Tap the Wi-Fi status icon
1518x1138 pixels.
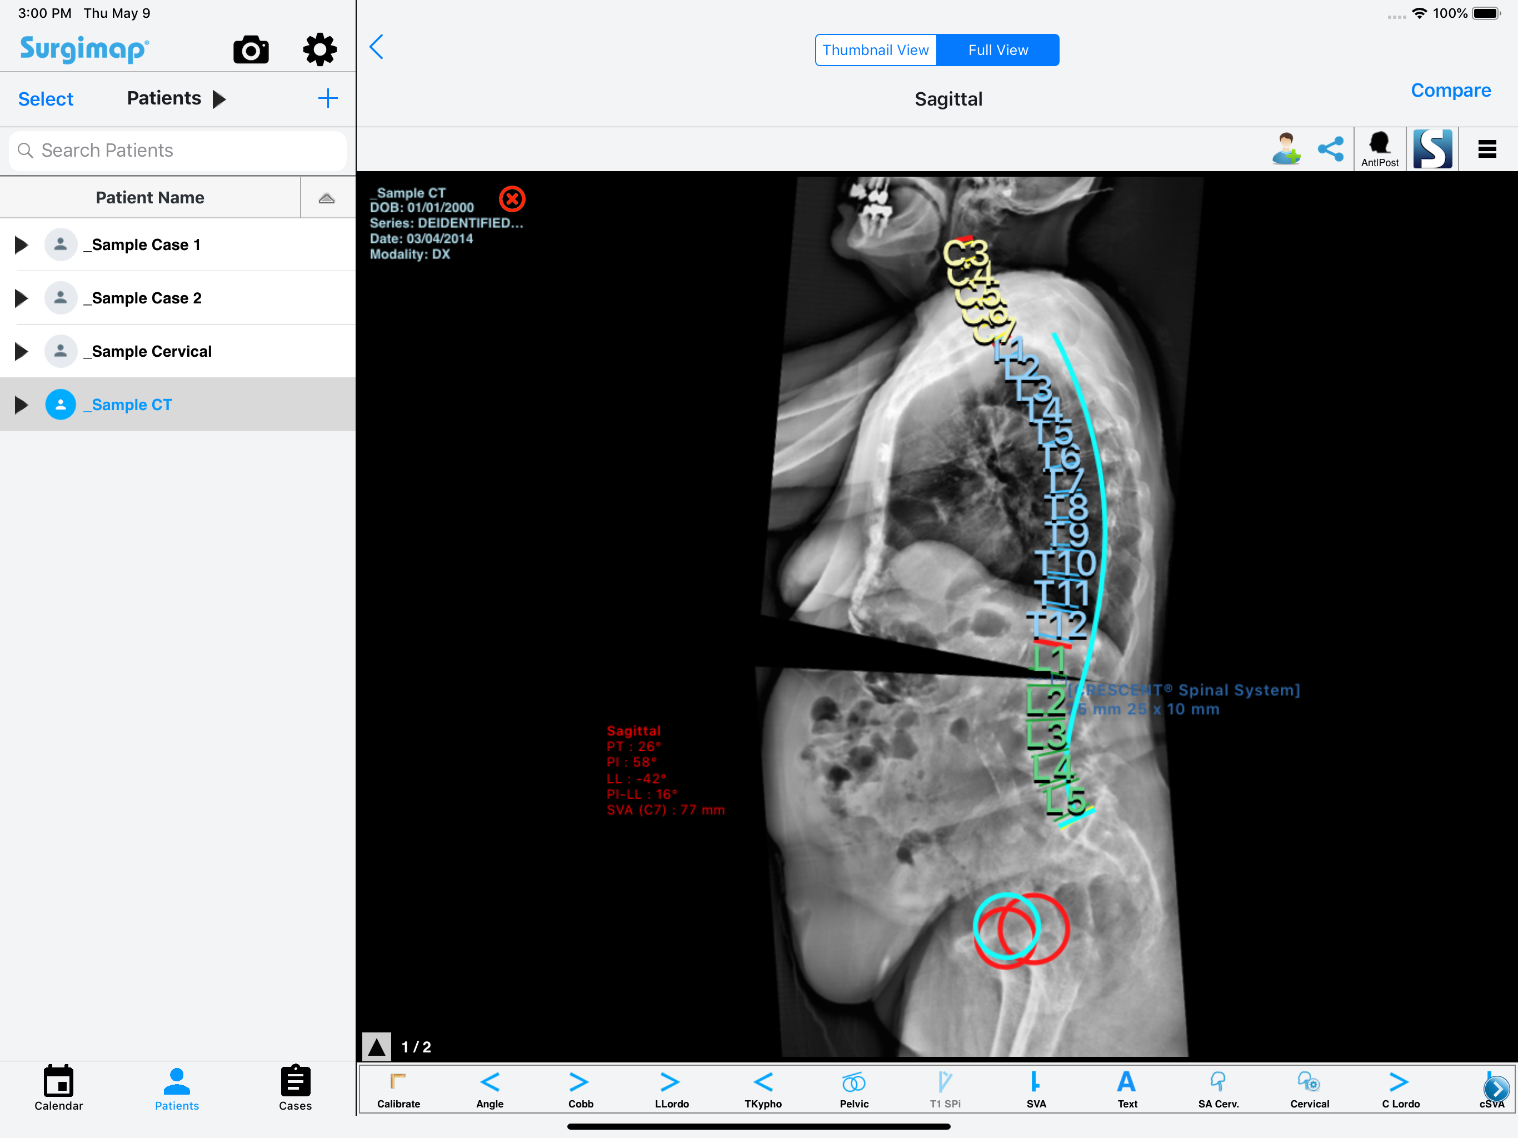(x=1419, y=13)
